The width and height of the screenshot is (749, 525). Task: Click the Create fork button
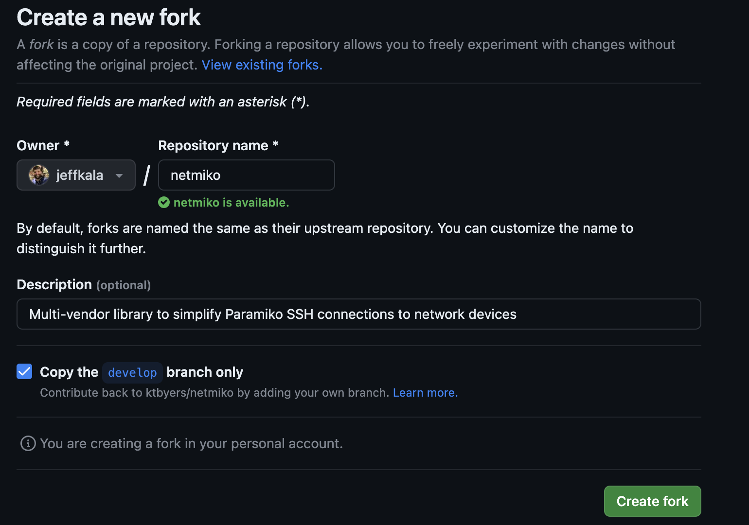[652, 501]
